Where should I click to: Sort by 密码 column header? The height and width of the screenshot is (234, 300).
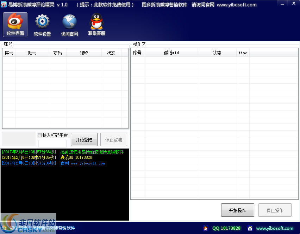point(58,53)
